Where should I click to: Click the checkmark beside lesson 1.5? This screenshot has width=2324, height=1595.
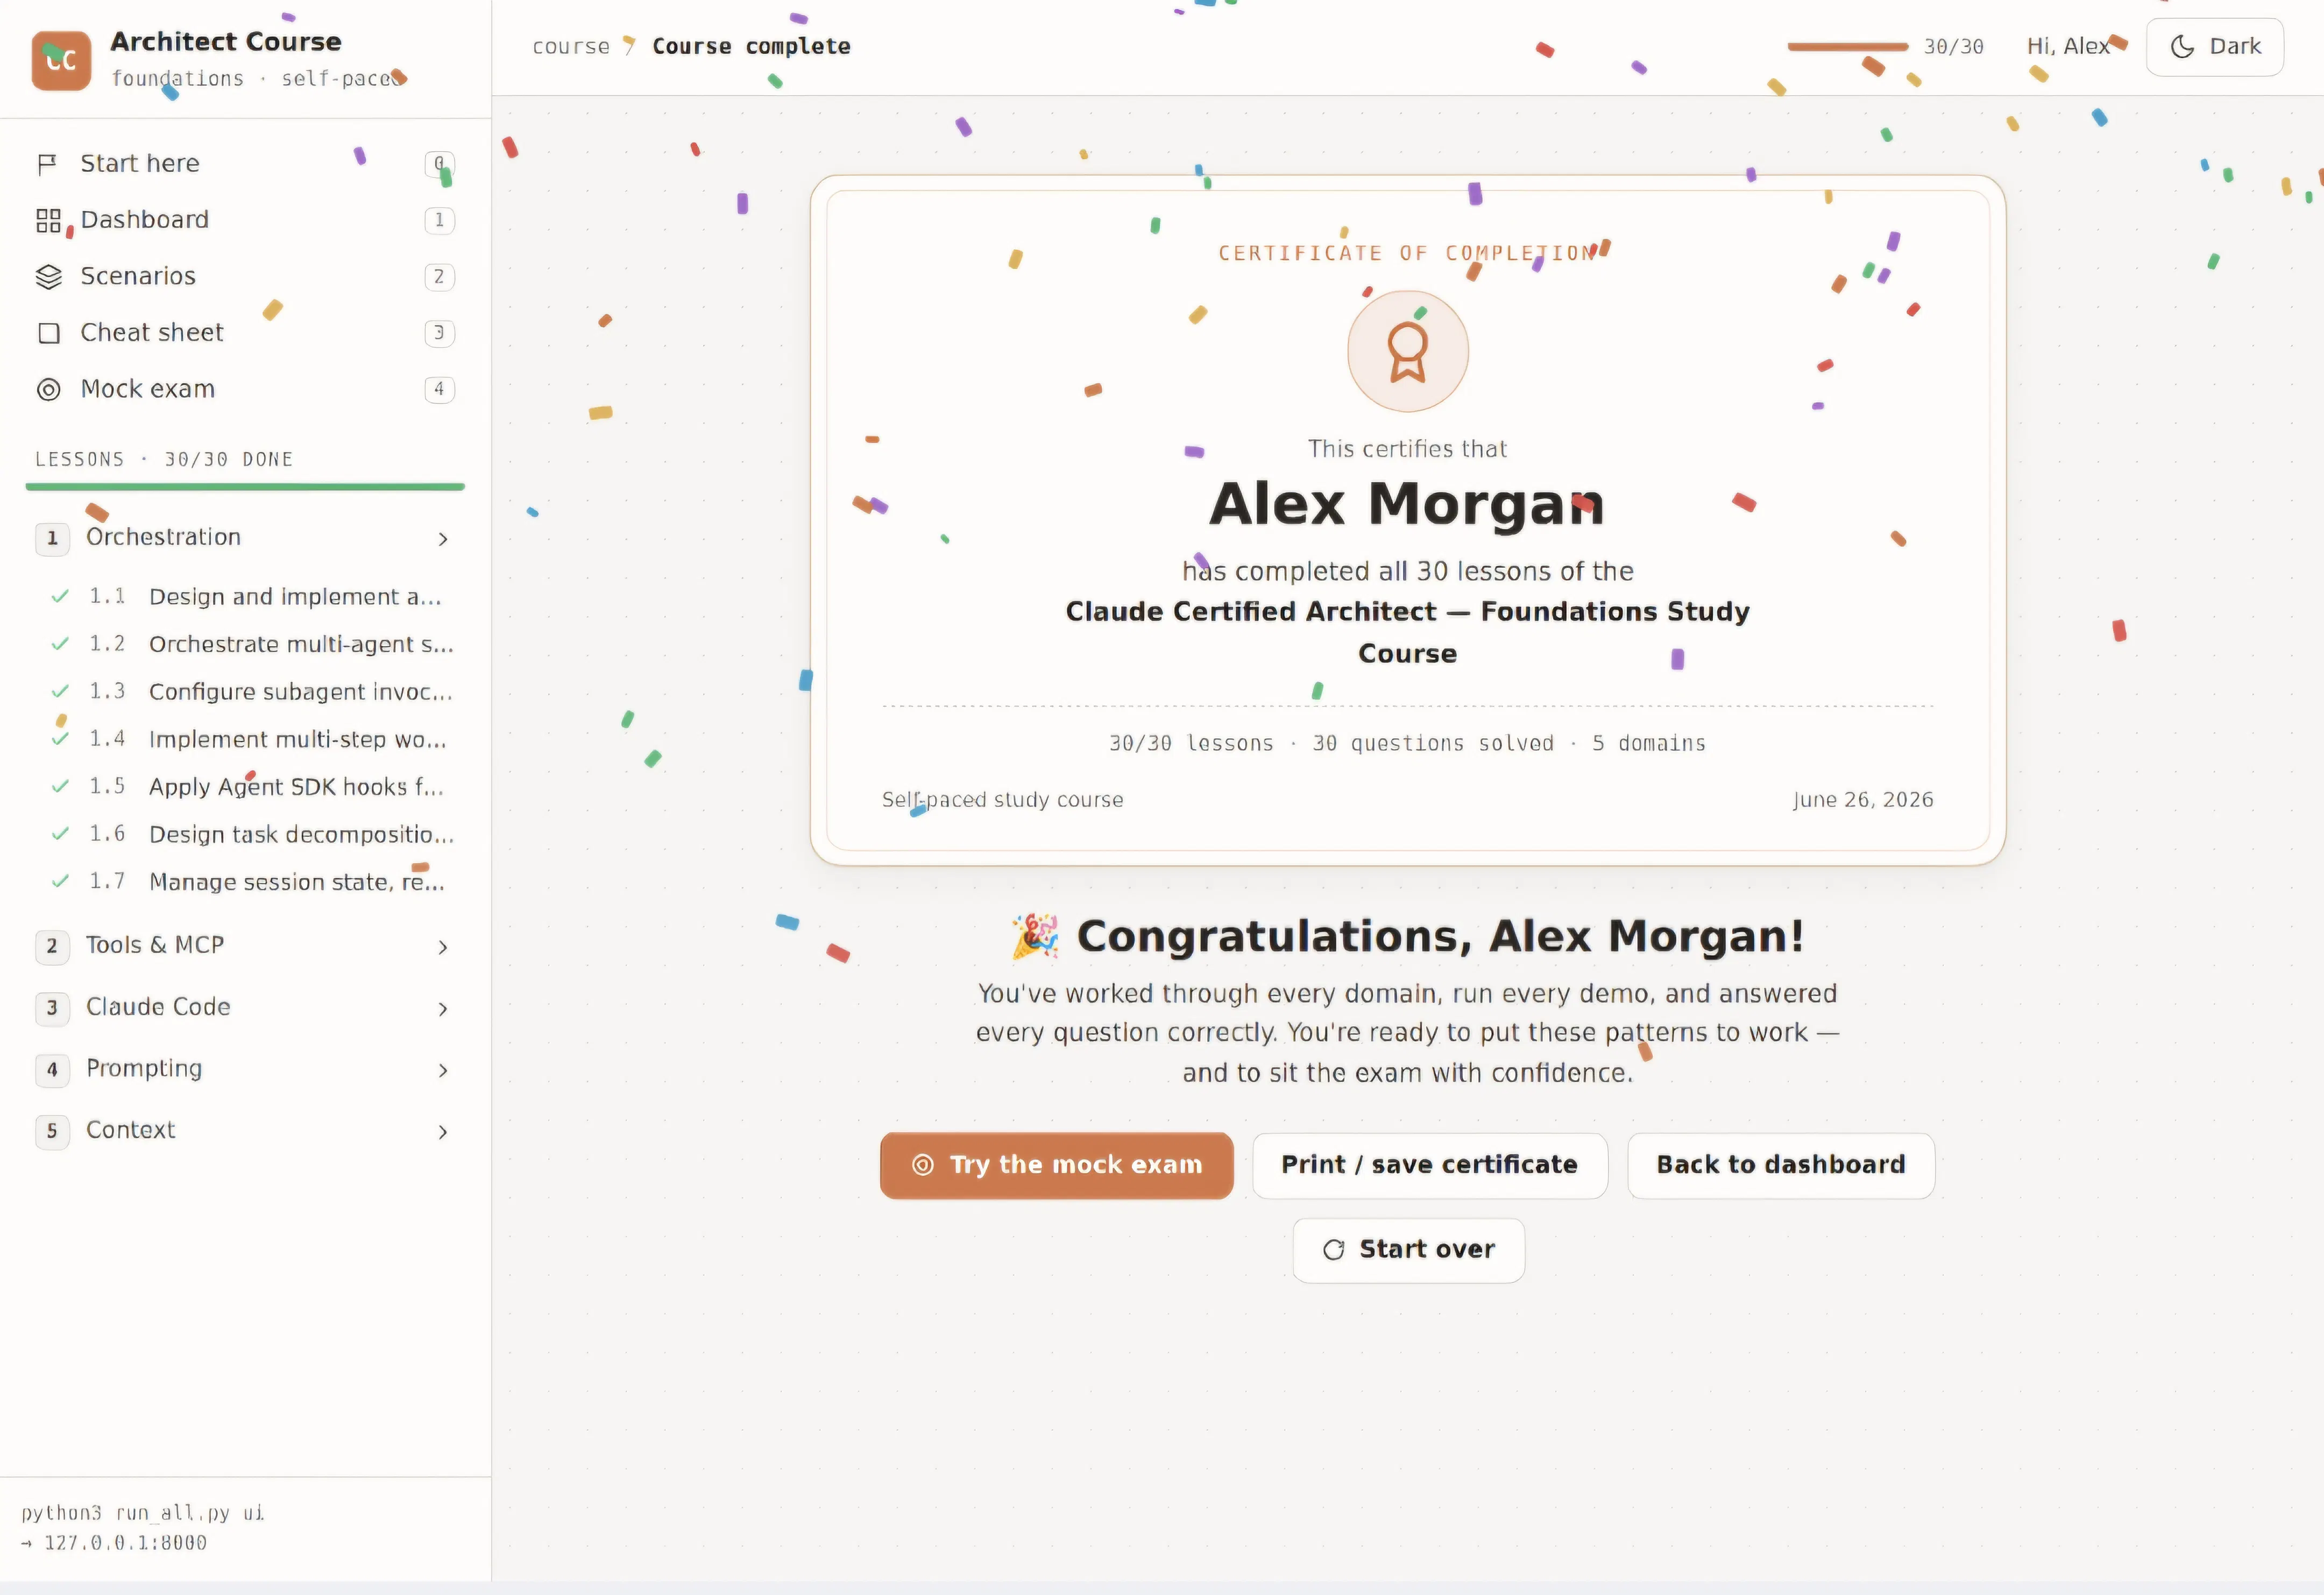click(x=60, y=787)
